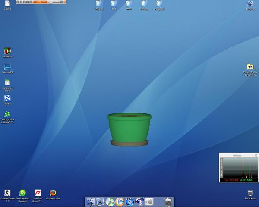The width and height of the screenshot is (259, 207).
Task: Open the Preview-style picture icon in dock
Action: tap(100, 202)
